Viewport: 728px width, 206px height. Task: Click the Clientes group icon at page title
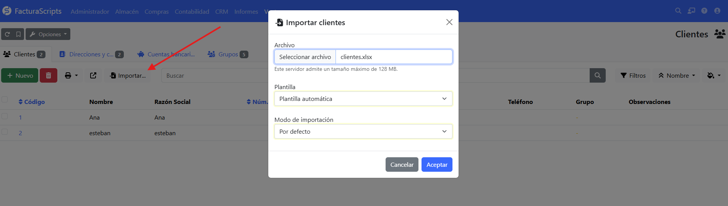coord(720,34)
